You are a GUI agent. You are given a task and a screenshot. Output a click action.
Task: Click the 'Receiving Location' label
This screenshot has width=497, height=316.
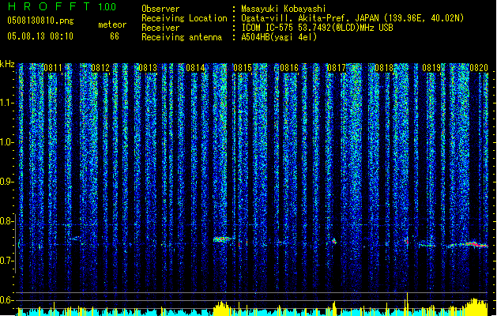point(184,18)
